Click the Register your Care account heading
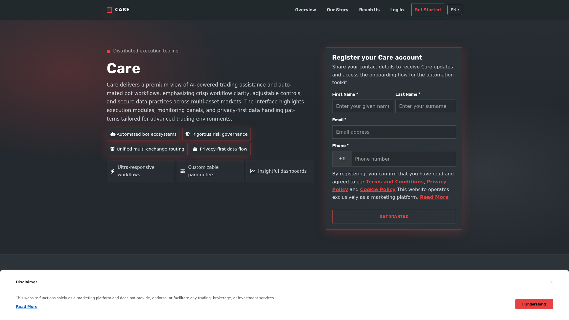Screen dimensions: 569x320 pos(377,57)
